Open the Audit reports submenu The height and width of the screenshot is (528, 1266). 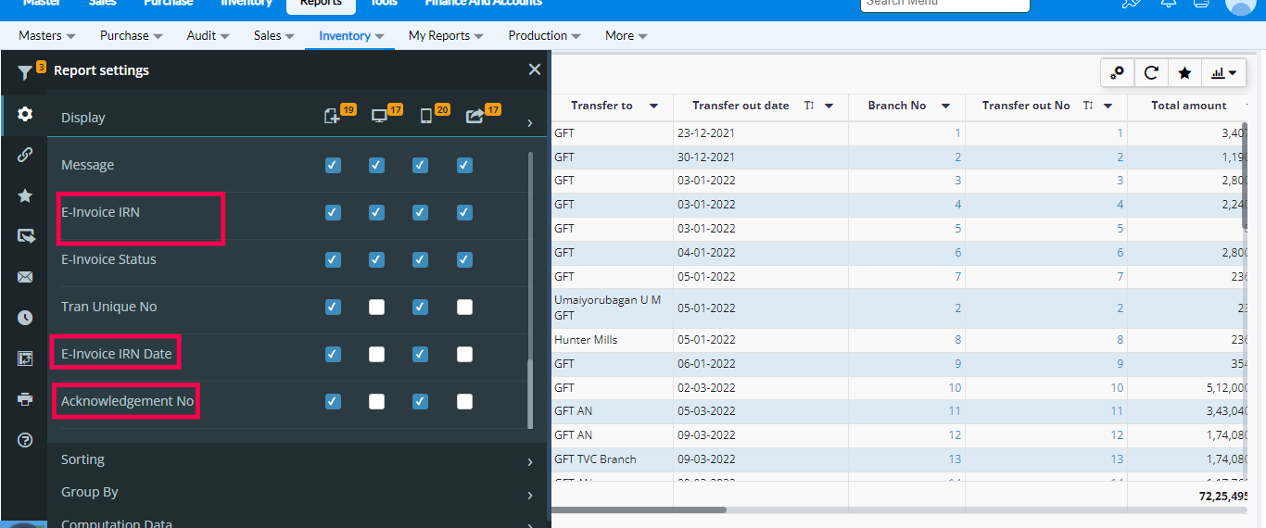click(x=209, y=35)
